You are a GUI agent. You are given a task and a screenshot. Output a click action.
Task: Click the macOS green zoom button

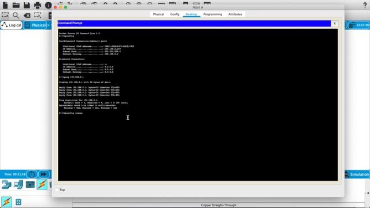pyautogui.click(x=65, y=8)
